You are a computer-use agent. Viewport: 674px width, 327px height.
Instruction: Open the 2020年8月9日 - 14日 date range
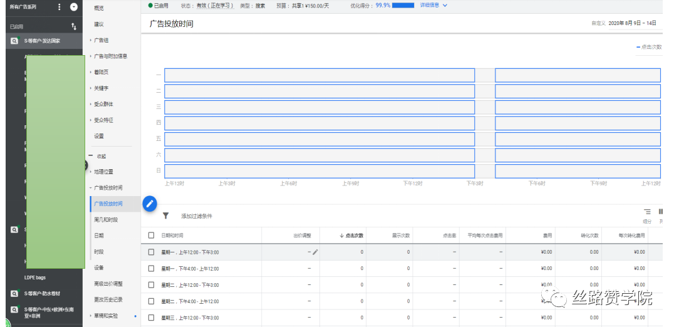(x=632, y=24)
